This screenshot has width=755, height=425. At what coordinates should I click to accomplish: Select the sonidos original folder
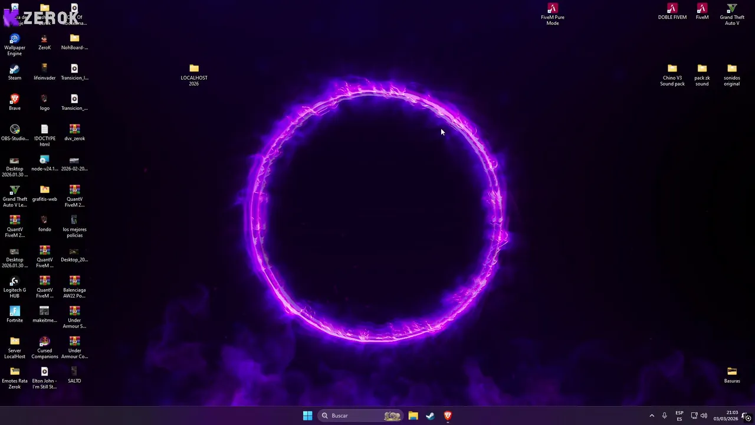click(732, 75)
